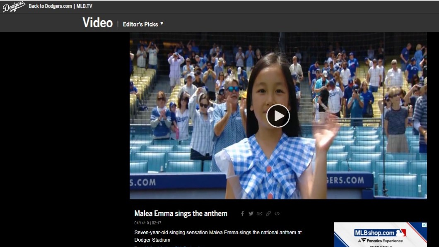Screen dimensions: 439x247
Task: Click the Dodgers script logo
Action: 14,6
